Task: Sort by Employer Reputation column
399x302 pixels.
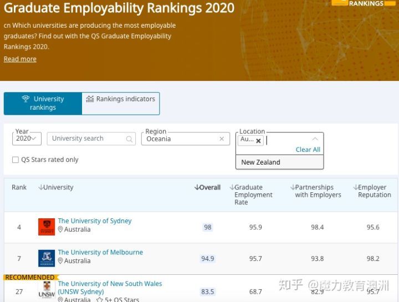Action: click(x=372, y=191)
